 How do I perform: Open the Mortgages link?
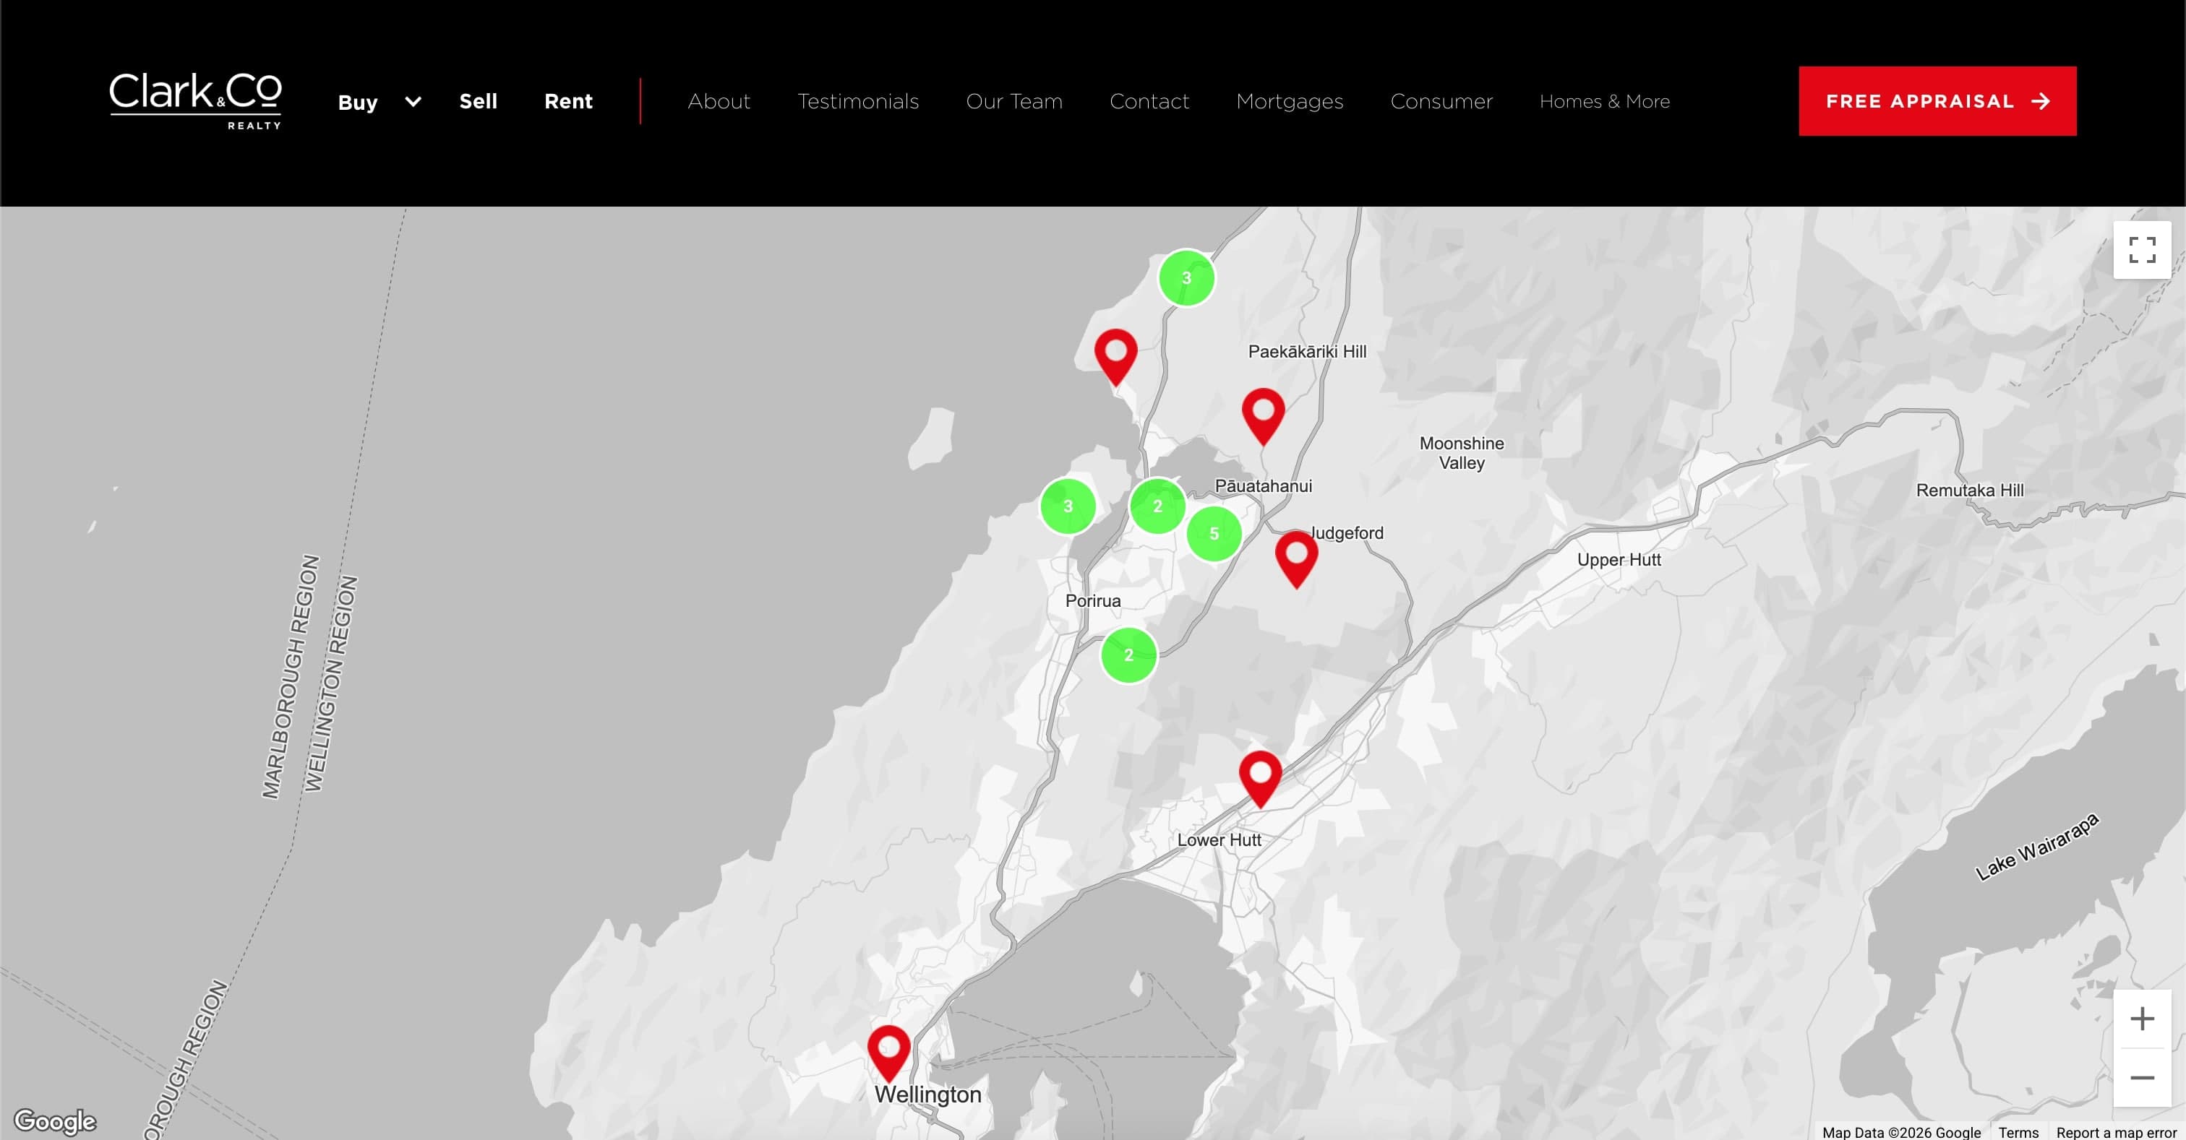[x=1289, y=102]
